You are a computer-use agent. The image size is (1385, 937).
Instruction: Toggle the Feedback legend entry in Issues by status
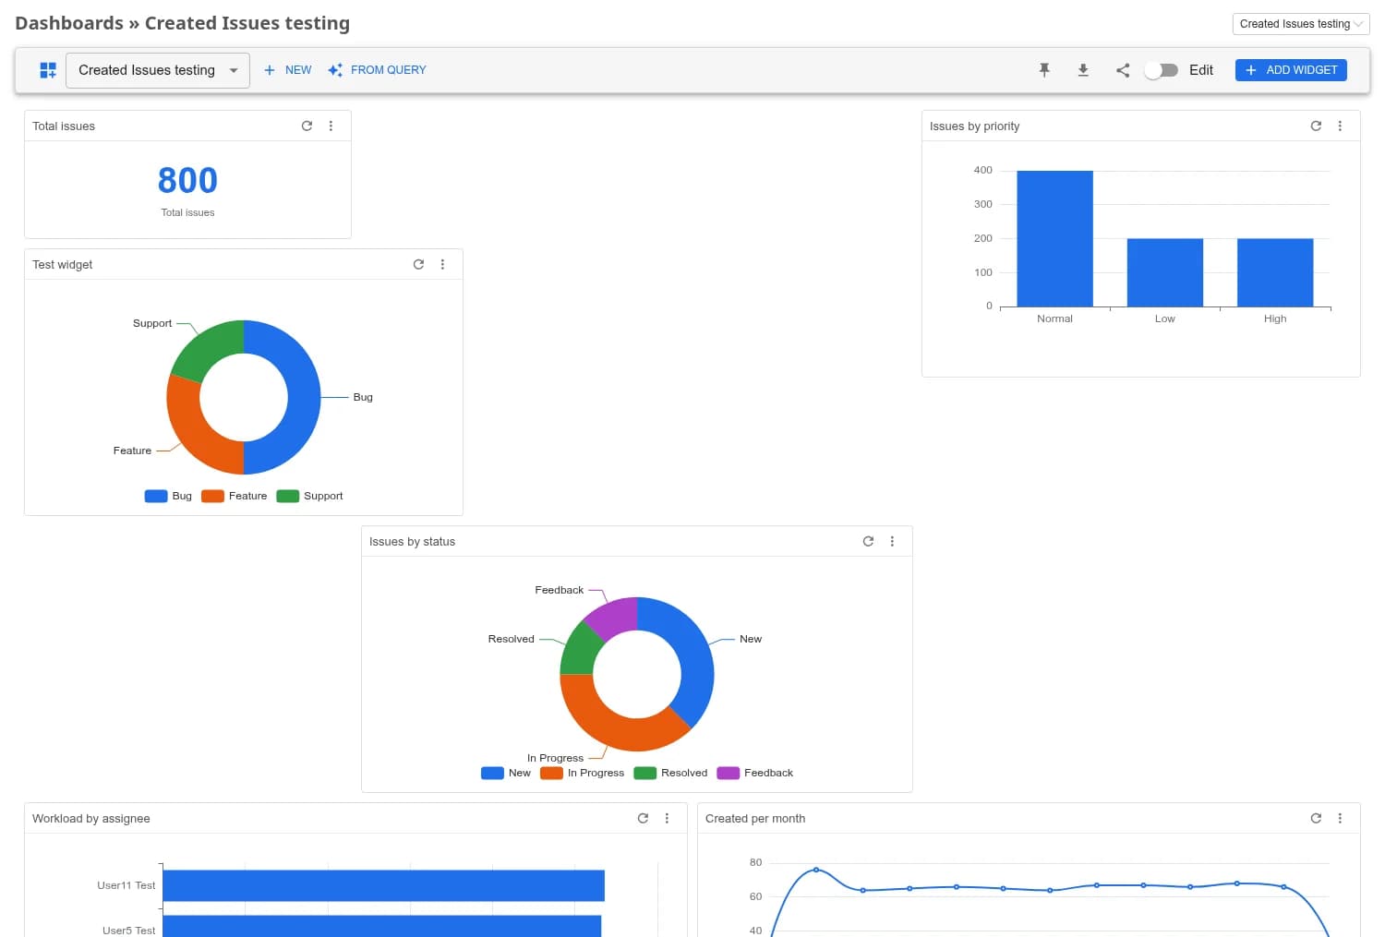coord(755,773)
